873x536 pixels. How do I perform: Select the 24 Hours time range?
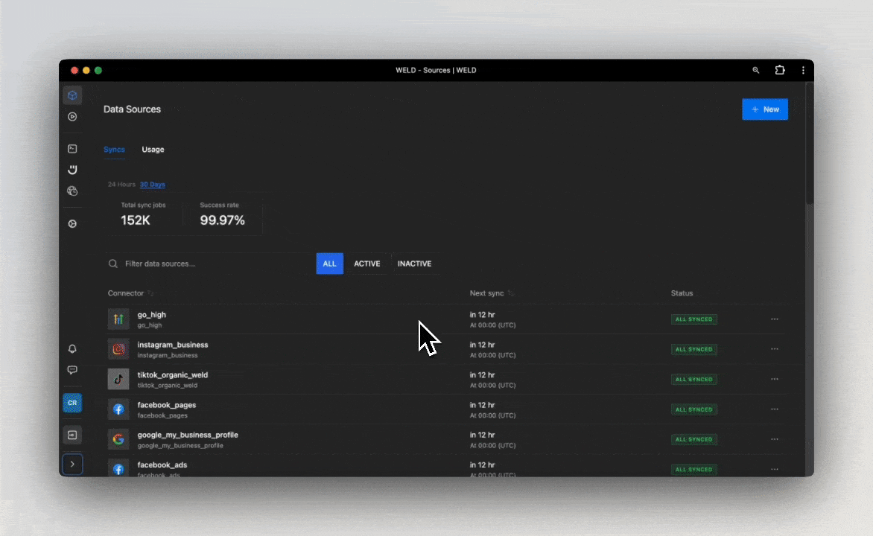tap(121, 185)
